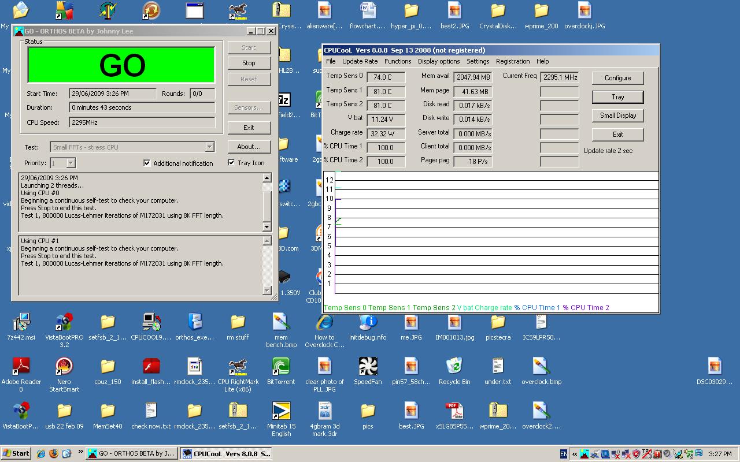This screenshot has height=462, width=740.
Task: Open the me.JPG image icon
Action: (x=411, y=322)
